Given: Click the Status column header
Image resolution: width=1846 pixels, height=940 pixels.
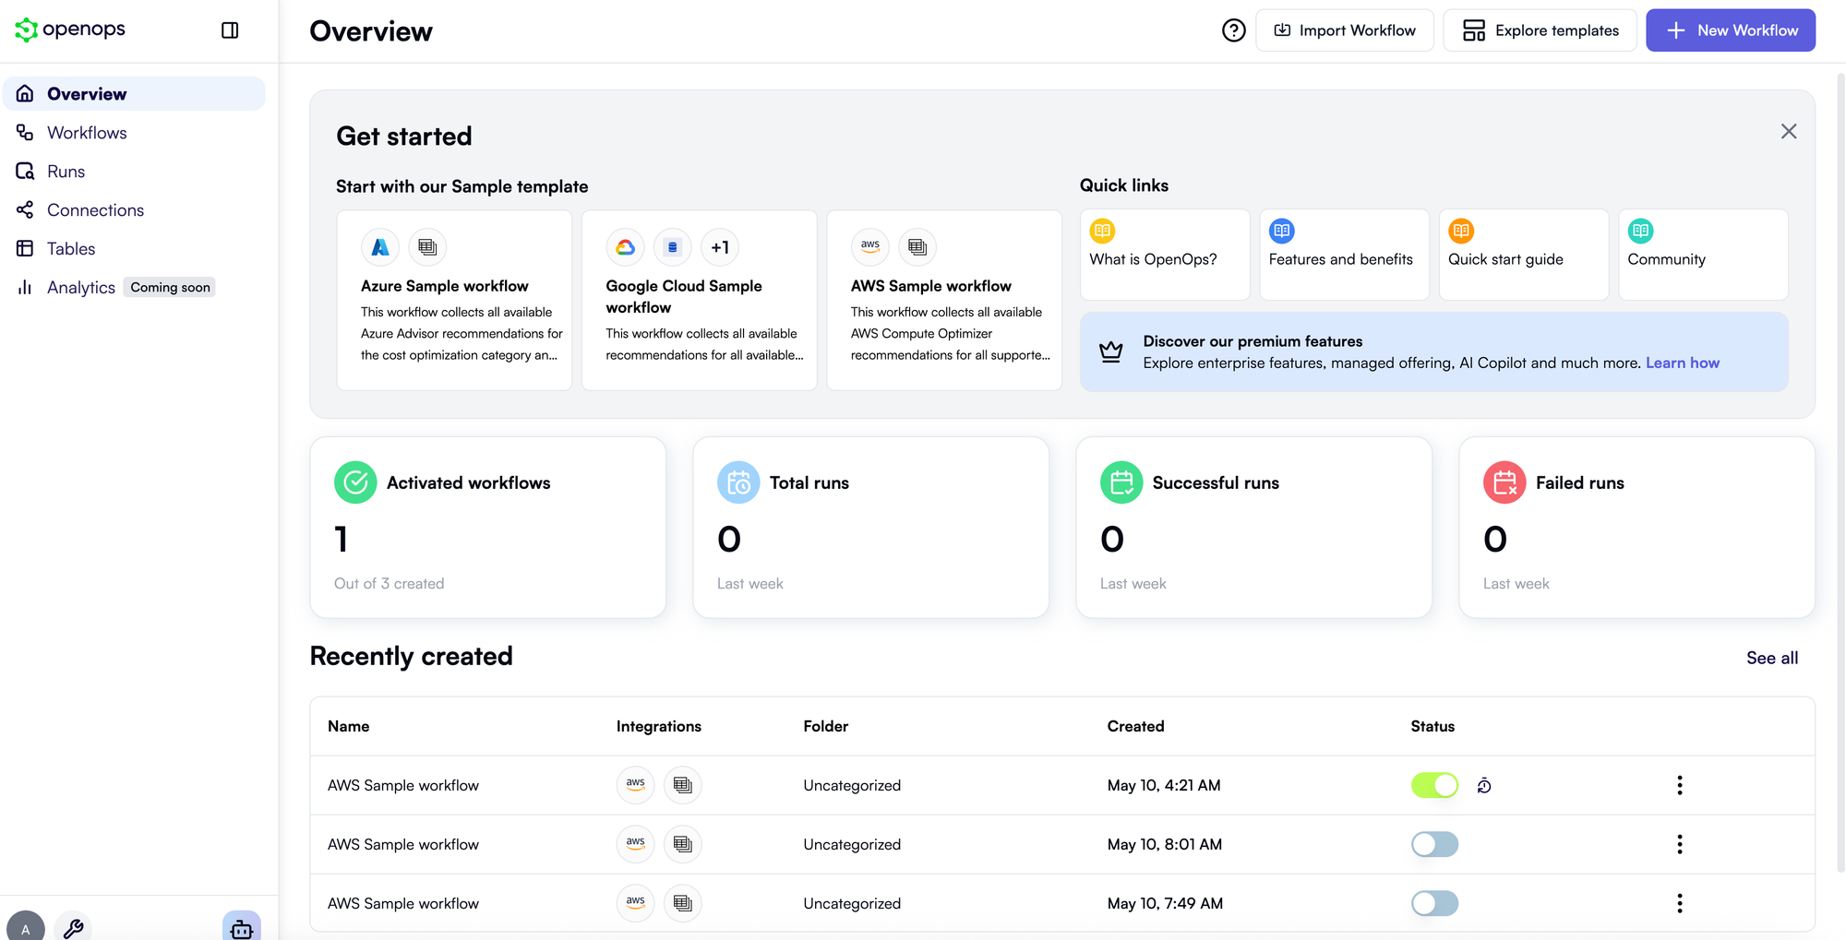Looking at the screenshot, I should (x=1432, y=726).
